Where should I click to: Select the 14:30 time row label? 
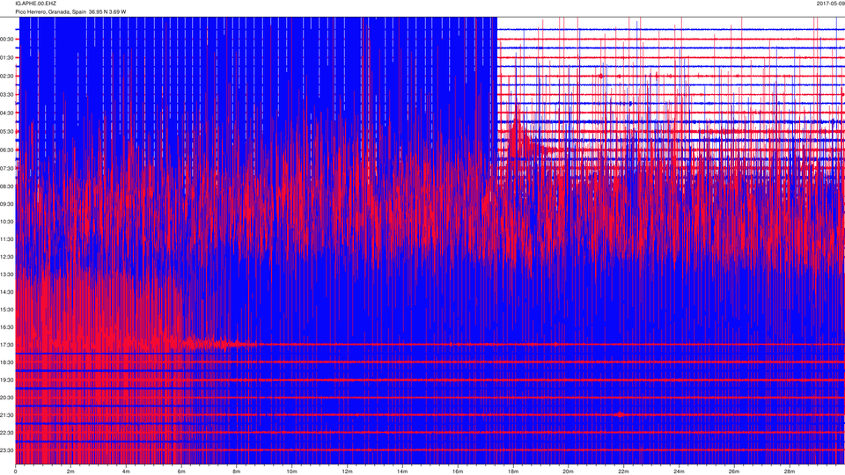[x=7, y=292]
